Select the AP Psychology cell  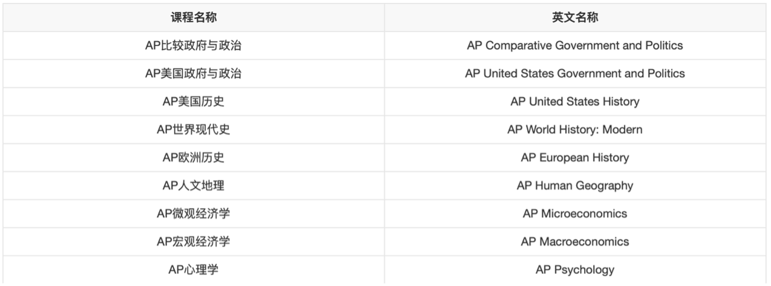click(x=575, y=270)
